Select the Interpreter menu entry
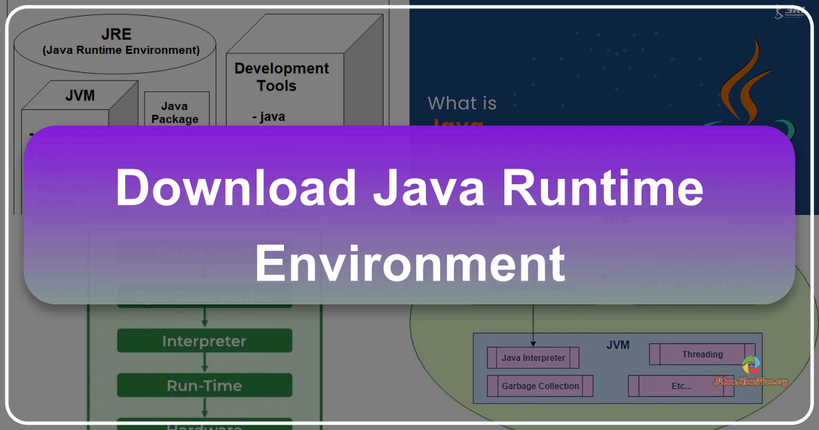Screen dimensions: 819x430 (204, 341)
